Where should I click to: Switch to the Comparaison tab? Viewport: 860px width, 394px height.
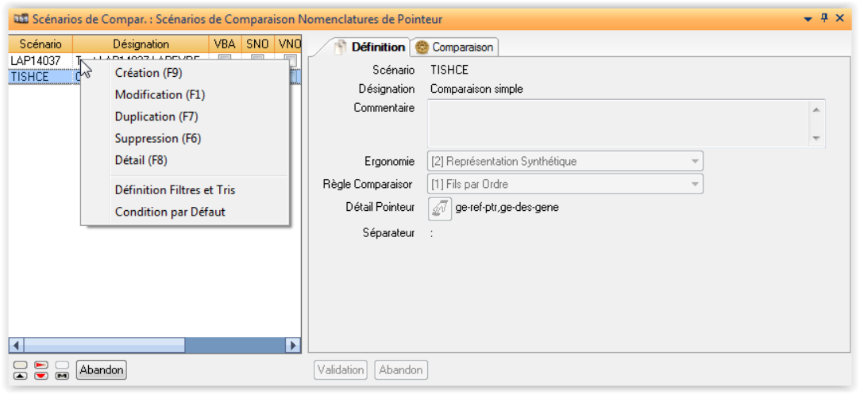pos(454,48)
